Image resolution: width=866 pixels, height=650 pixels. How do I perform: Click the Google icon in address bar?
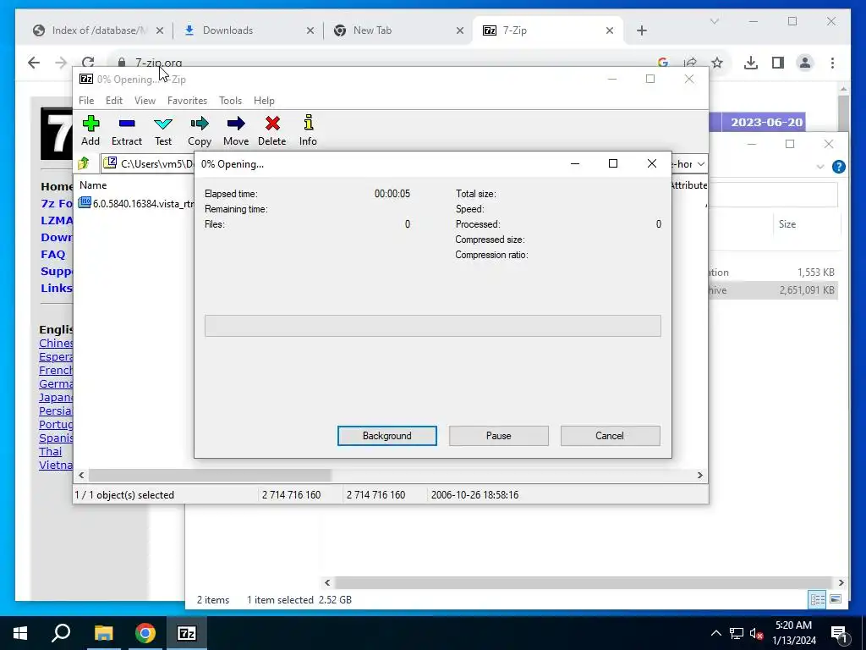click(x=663, y=63)
